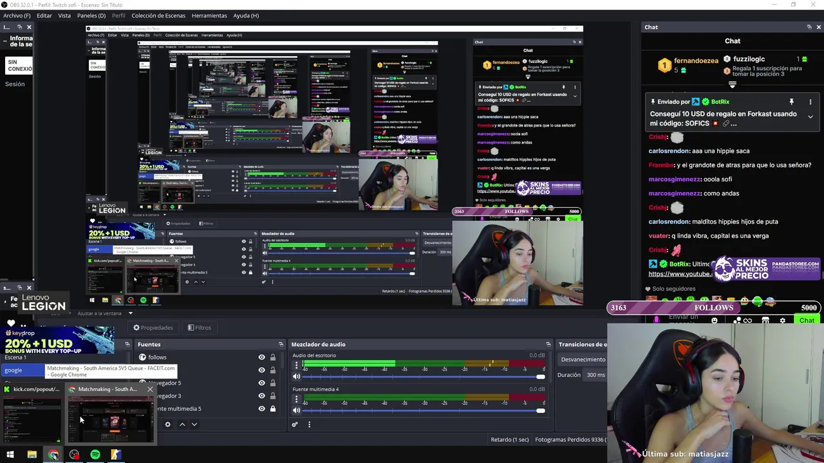Select the google scene

pyautogui.click(x=22, y=370)
